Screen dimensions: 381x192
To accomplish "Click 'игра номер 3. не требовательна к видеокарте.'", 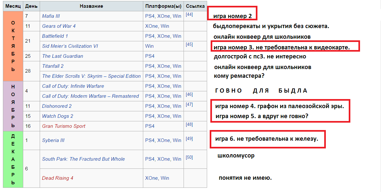I will [282, 47].
